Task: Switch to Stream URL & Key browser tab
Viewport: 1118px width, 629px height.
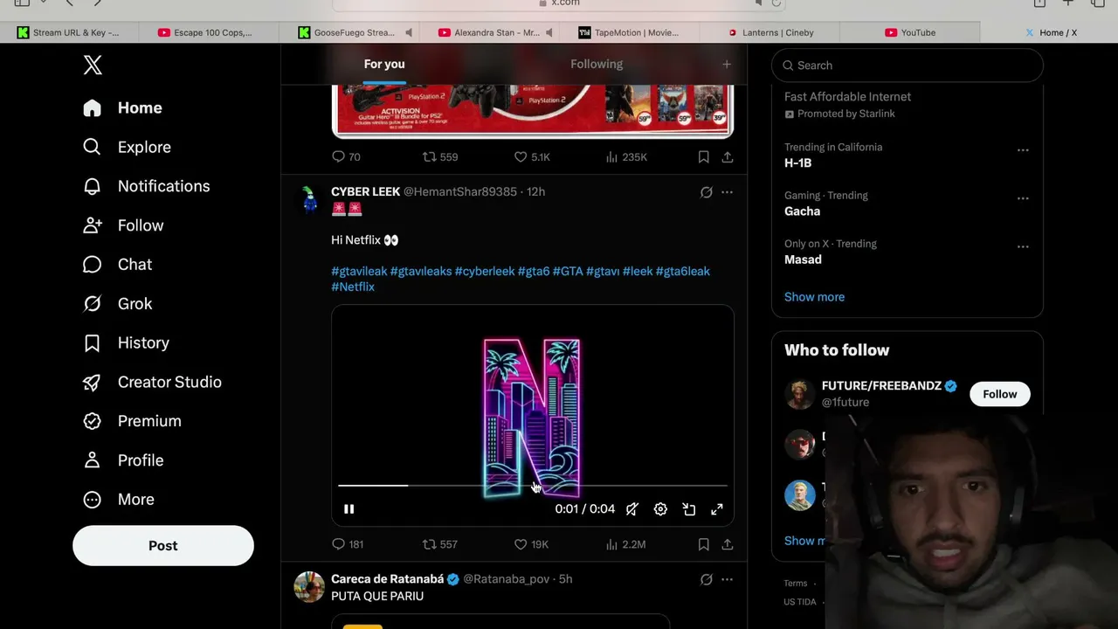Action: [x=68, y=32]
